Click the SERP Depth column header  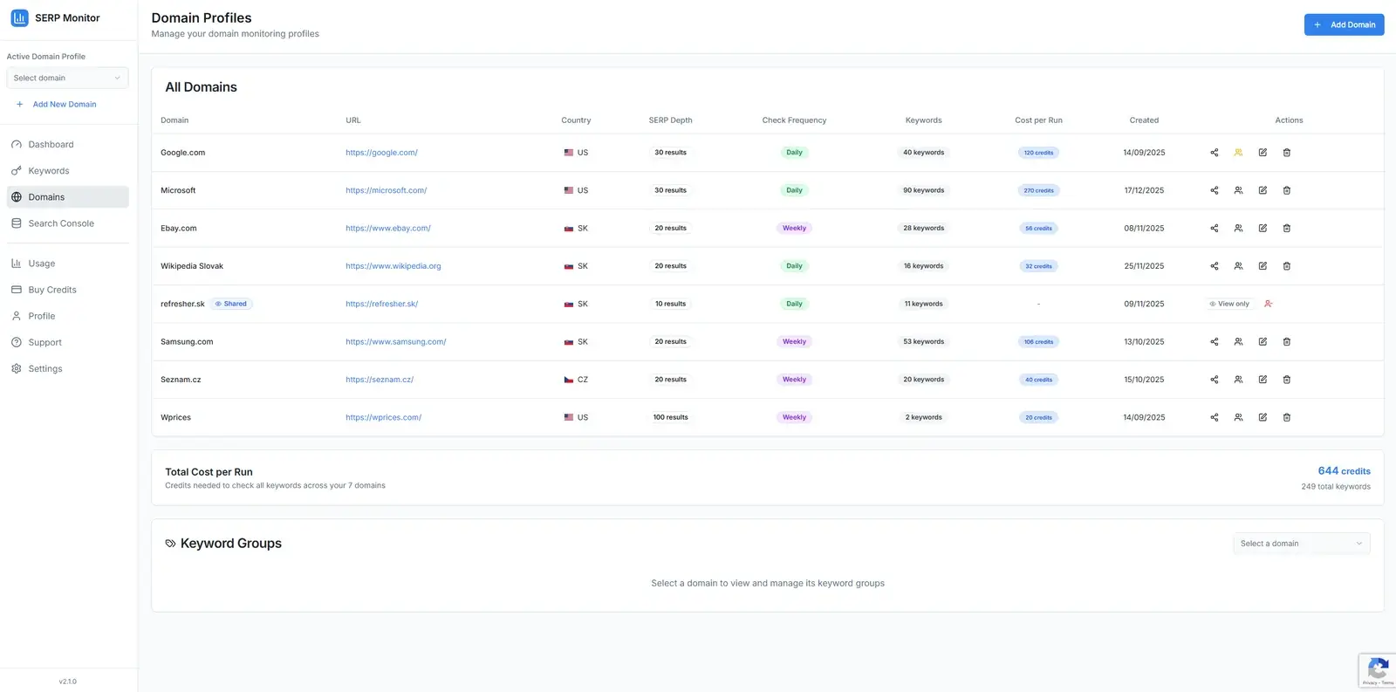coord(670,120)
